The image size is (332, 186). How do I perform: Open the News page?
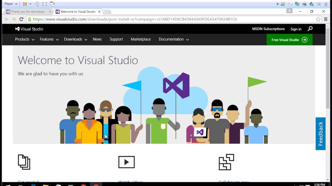click(97, 39)
